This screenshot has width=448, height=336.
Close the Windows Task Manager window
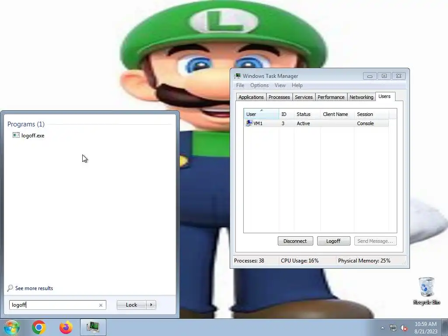399,76
